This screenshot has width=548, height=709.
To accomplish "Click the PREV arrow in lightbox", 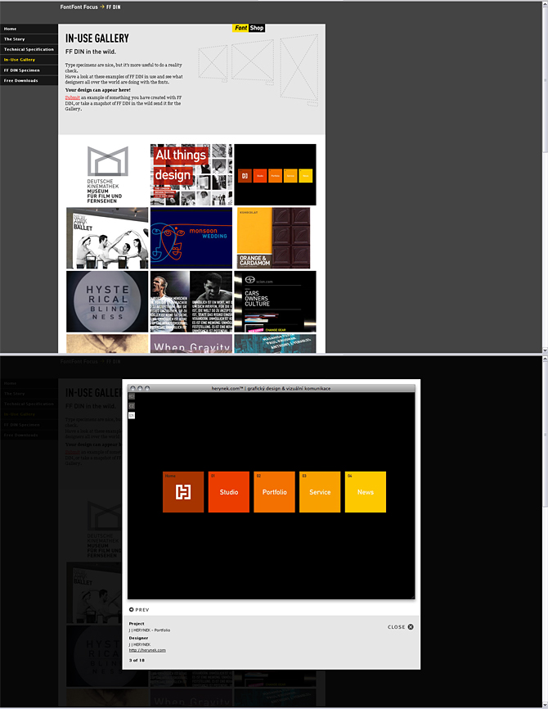I will (x=139, y=610).
